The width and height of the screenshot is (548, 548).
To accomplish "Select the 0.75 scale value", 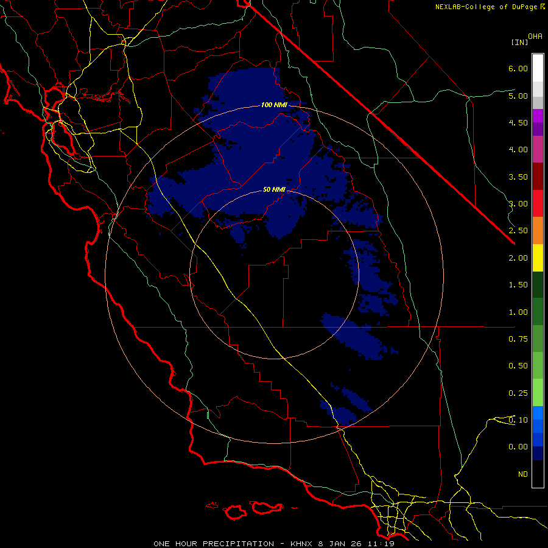I will tap(518, 339).
